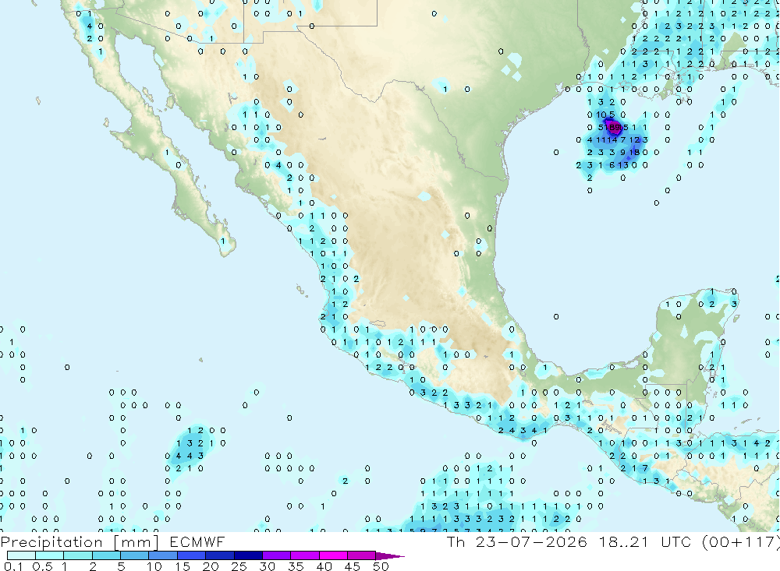Select the 5–10 mm blue legend swatch
Viewport: 780px width, 571px height.
pos(135,555)
